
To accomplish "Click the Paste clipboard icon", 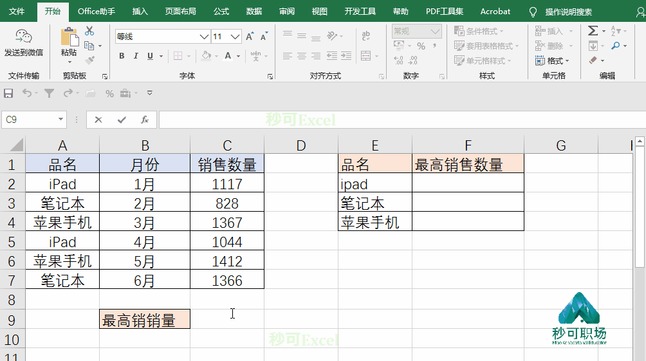I will (69, 37).
